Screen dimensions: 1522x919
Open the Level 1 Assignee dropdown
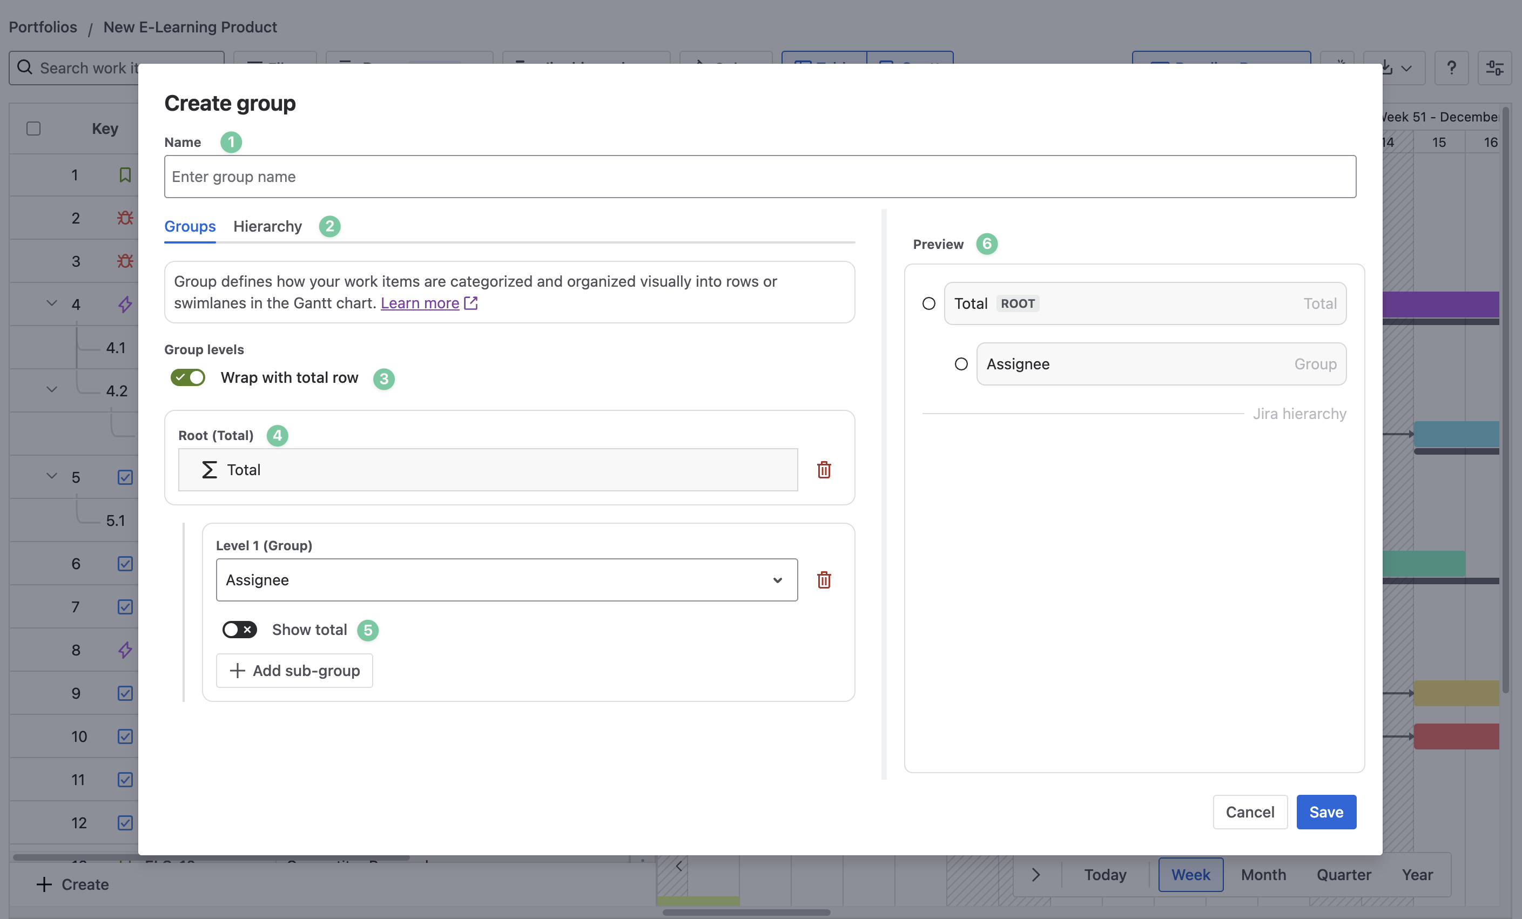(x=506, y=580)
